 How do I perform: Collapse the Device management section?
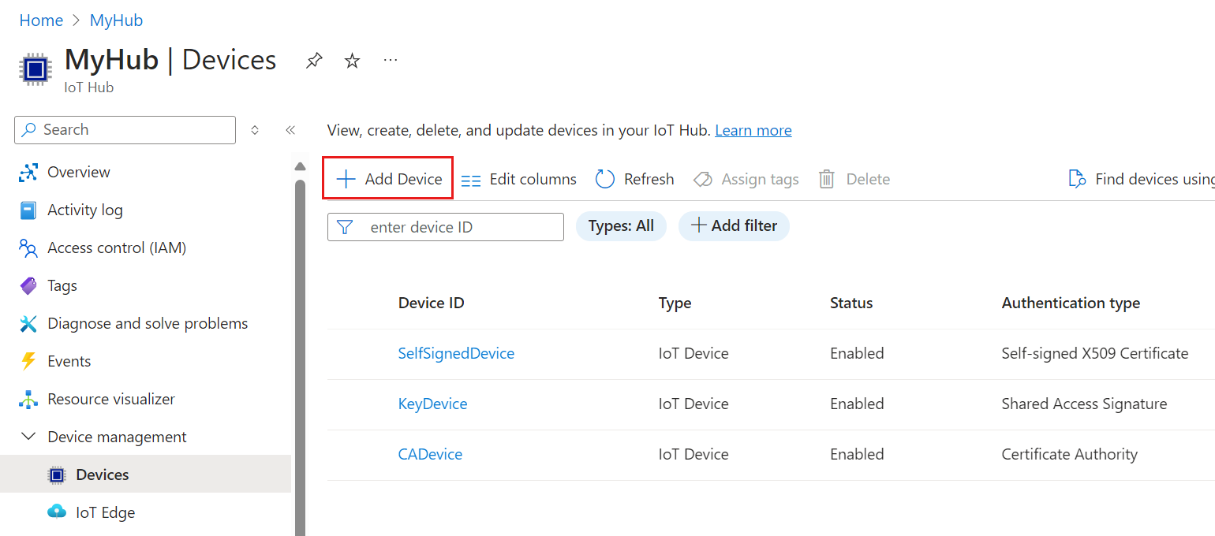click(x=28, y=437)
